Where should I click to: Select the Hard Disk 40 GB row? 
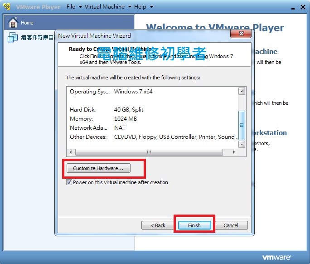pos(152,109)
